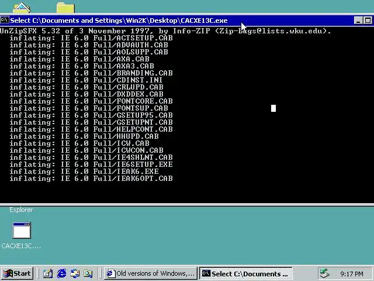Click the CRLUPD.CAB output line

[86, 87]
